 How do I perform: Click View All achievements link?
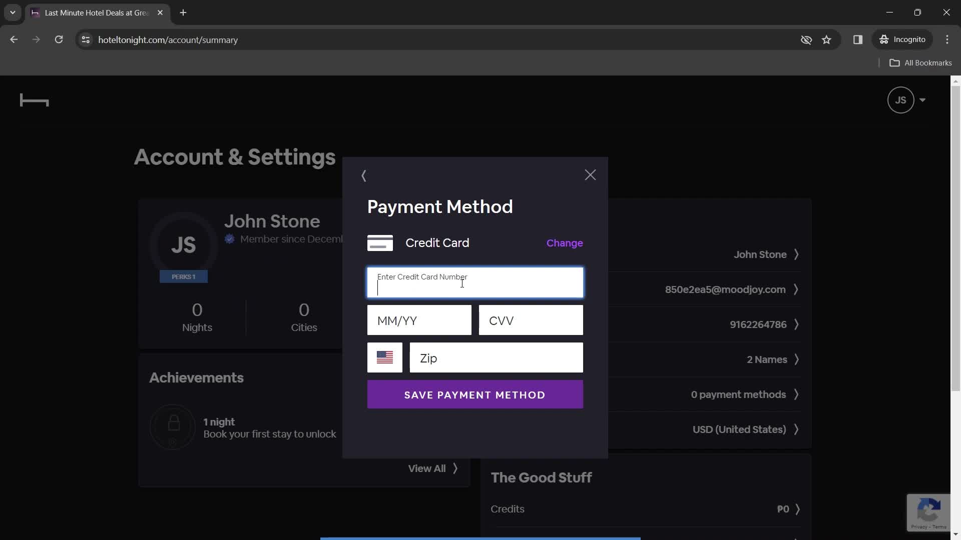433,468
